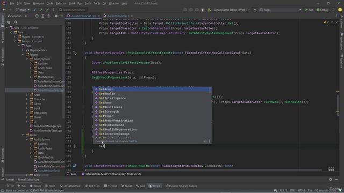This screenshot has width=344, height=193.
Task: Click the lightbulb icon at line 133
Action: 75,146
